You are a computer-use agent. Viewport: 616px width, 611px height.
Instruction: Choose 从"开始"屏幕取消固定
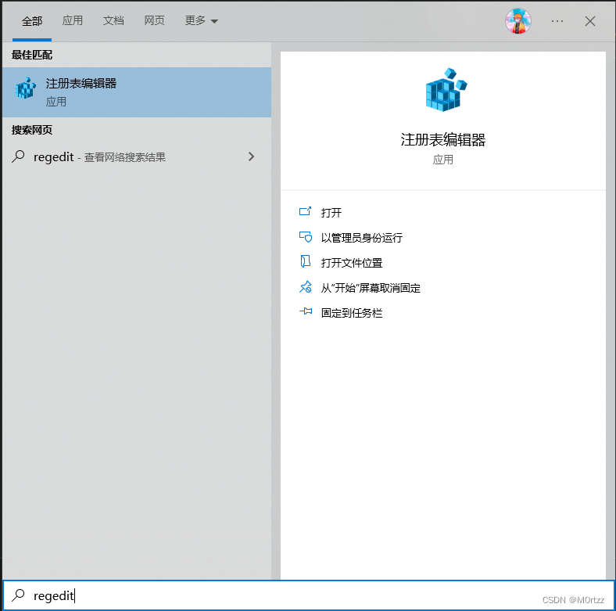(371, 288)
